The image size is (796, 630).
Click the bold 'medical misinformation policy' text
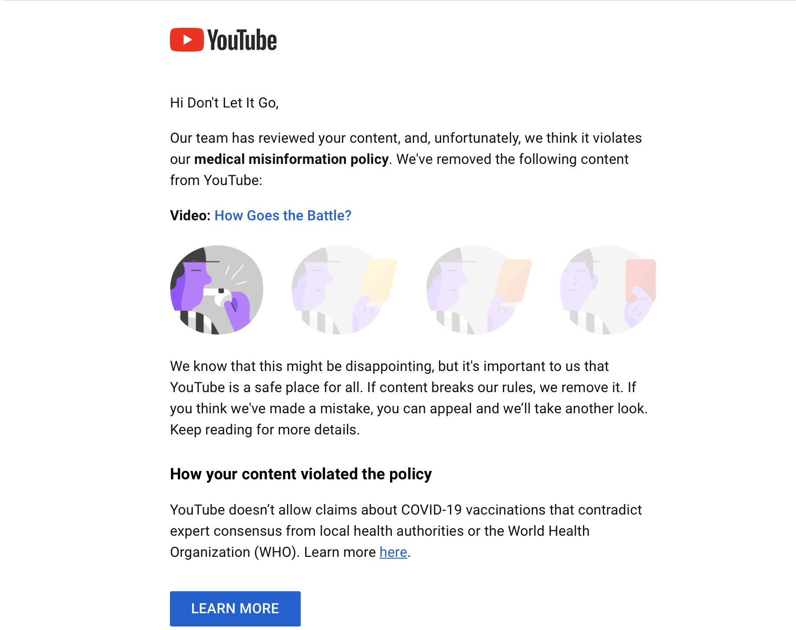291,159
